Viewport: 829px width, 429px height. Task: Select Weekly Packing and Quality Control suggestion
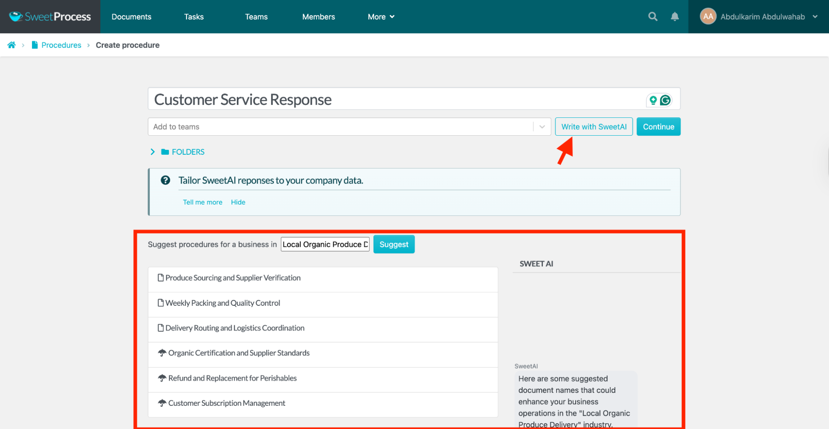(223, 303)
